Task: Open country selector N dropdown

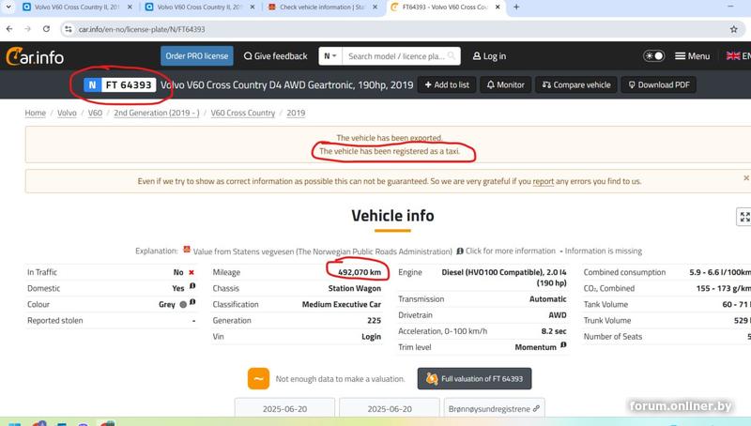Action: pos(330,56)
